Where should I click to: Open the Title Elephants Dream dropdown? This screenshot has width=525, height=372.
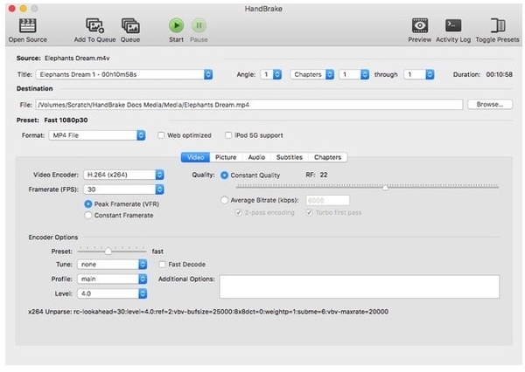click(x=123, y=75)
